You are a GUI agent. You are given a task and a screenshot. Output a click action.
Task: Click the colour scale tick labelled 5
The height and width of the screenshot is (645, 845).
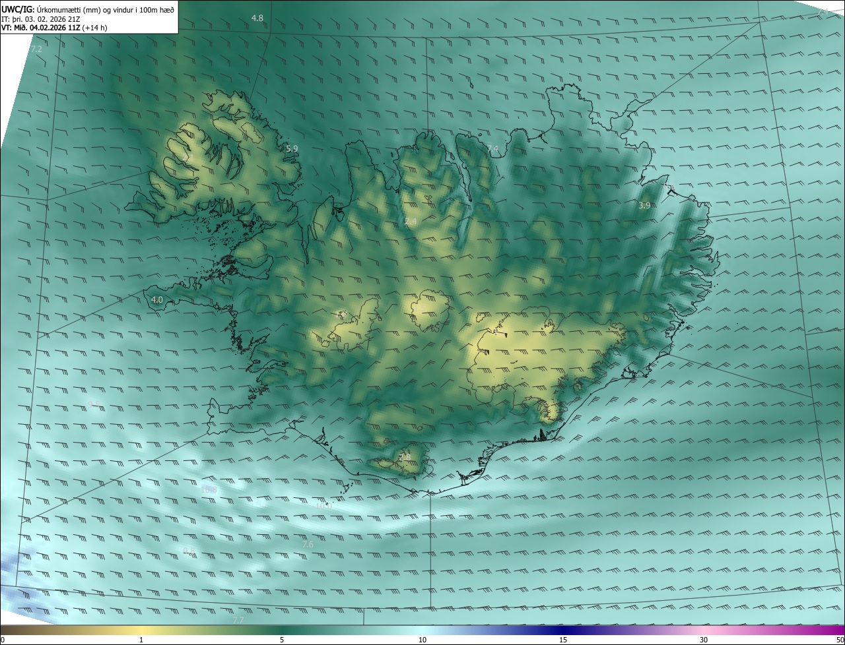pos(282,640)
